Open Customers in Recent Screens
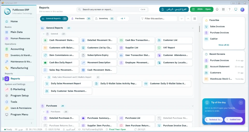 coord(224,73)
